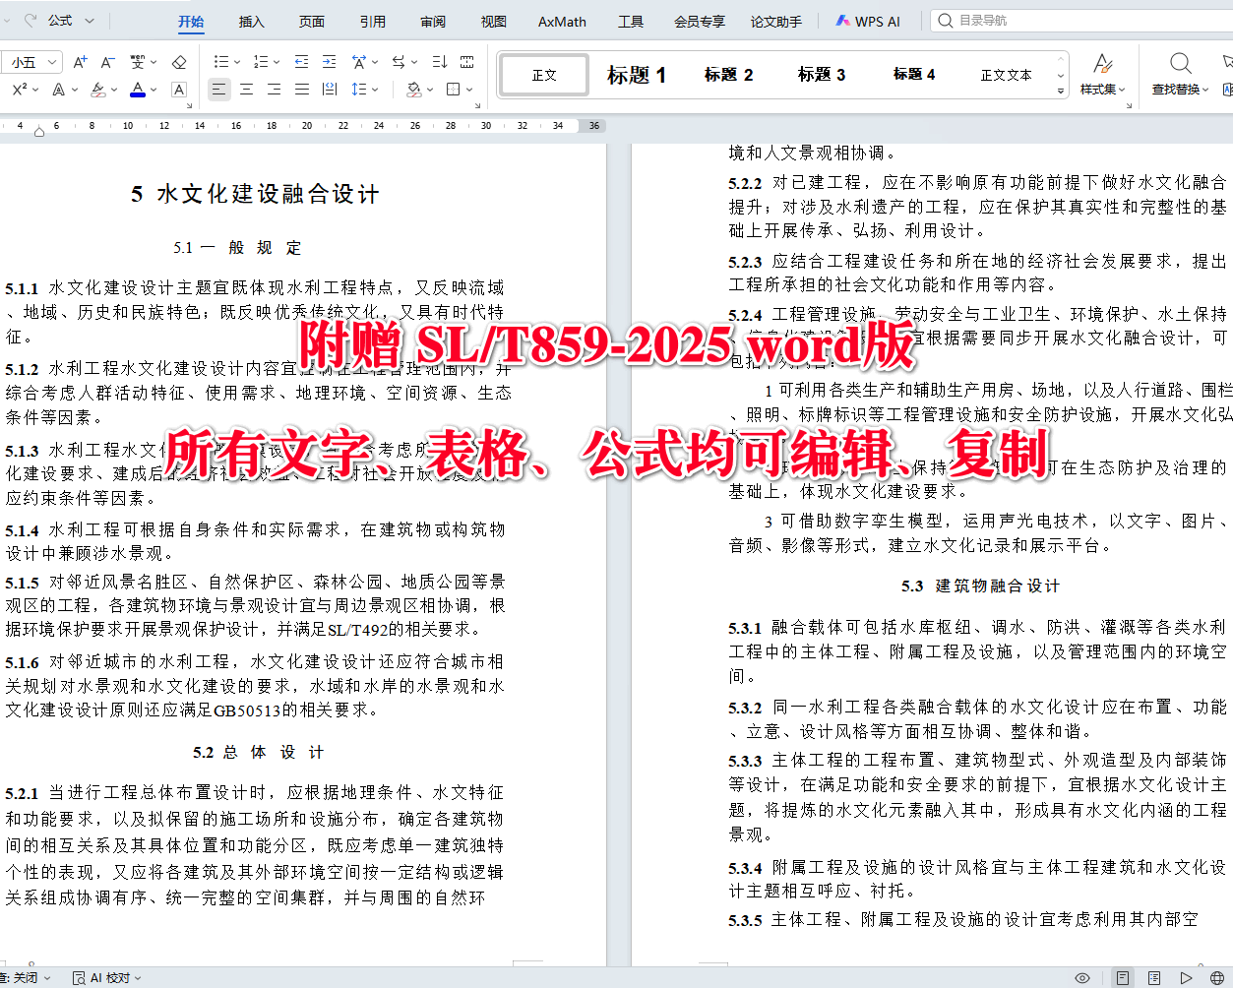Switch to the 开始 tab
Screen dimensions: 1233x988
pos(191,21)
